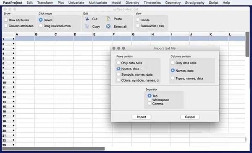
Task: Click the Select all label
Action: [x=120, y=27]
